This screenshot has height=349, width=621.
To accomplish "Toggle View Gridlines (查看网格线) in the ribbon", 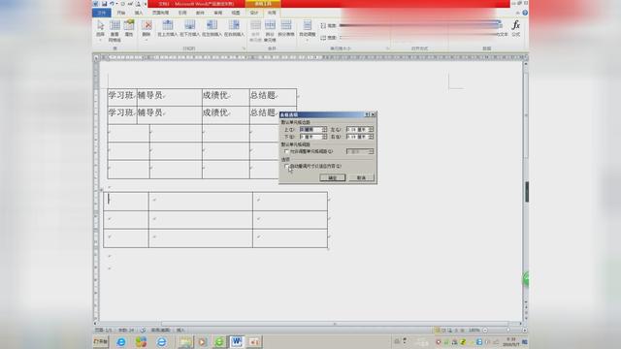I will coord(114,31).
